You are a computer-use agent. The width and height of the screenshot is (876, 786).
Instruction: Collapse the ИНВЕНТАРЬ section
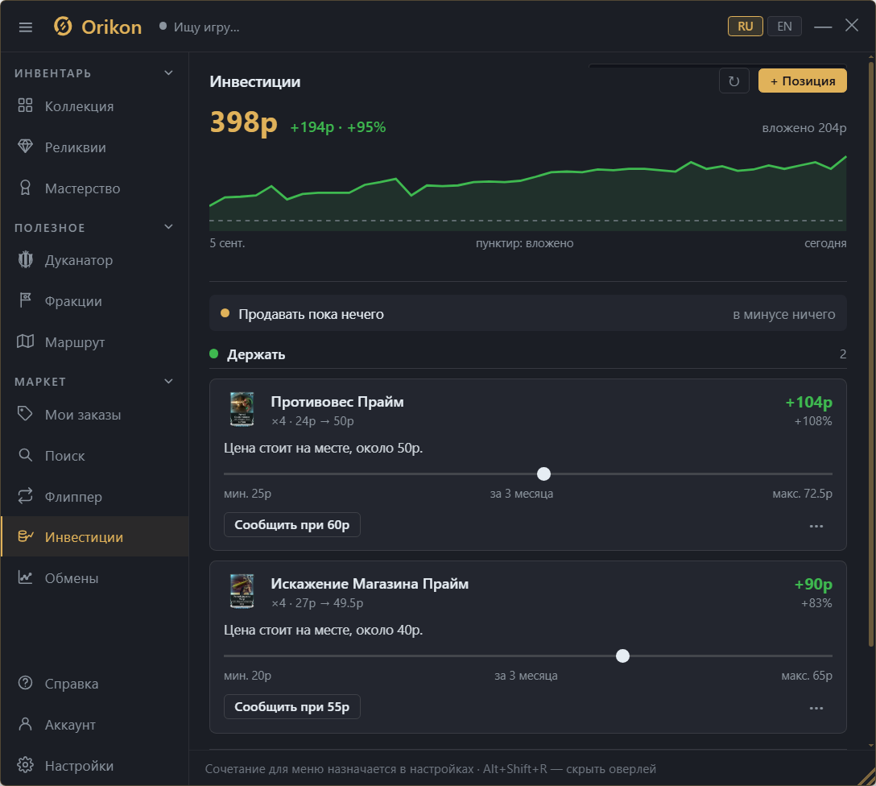coord(169,73)
